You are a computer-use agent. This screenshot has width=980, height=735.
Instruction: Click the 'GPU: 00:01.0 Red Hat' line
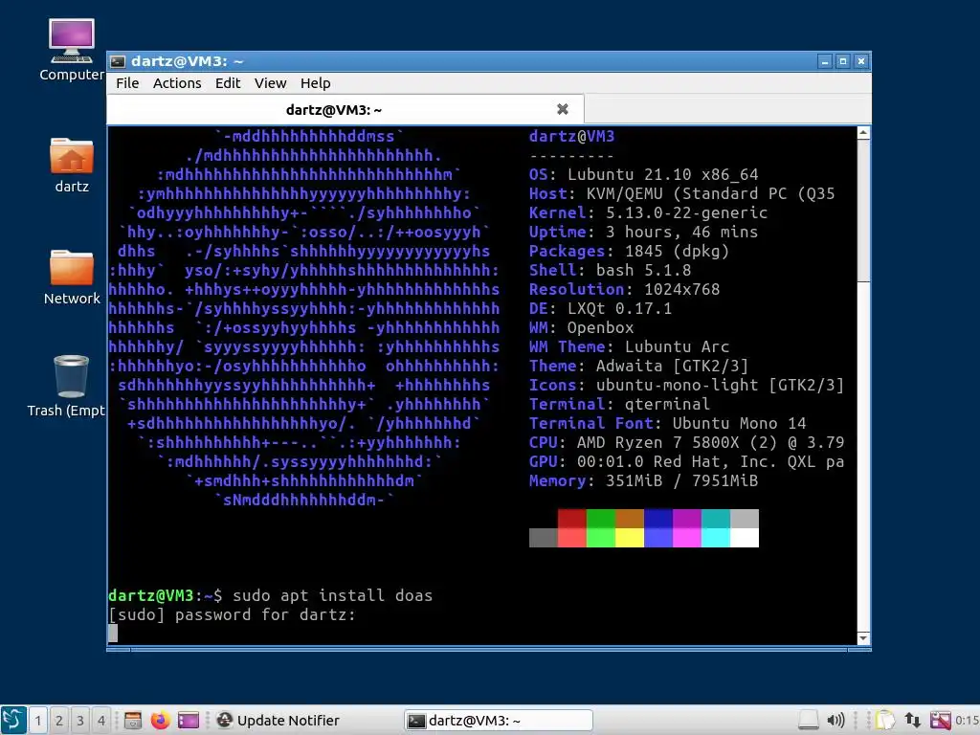[687, 462]
